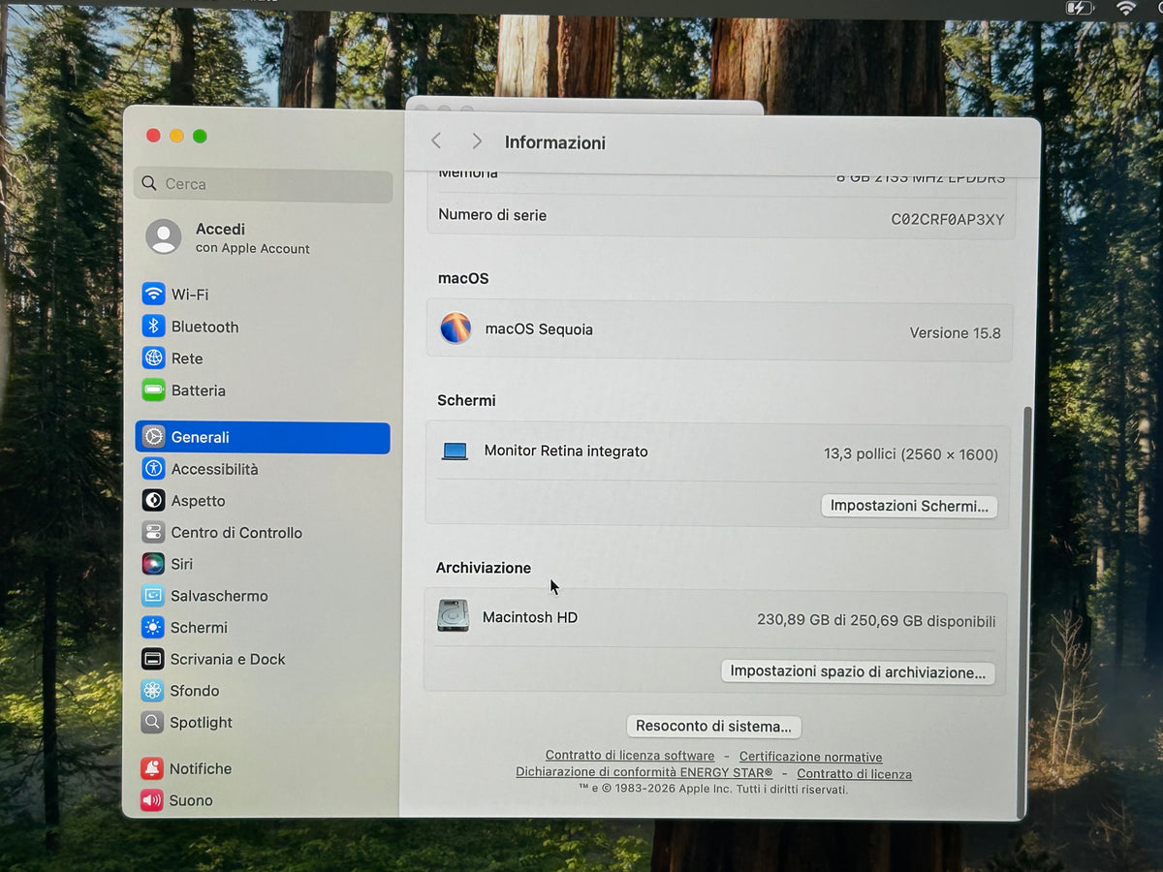1163x872 pixels.
Task: Go forward with the right chevron
Action: click(476, 141)
